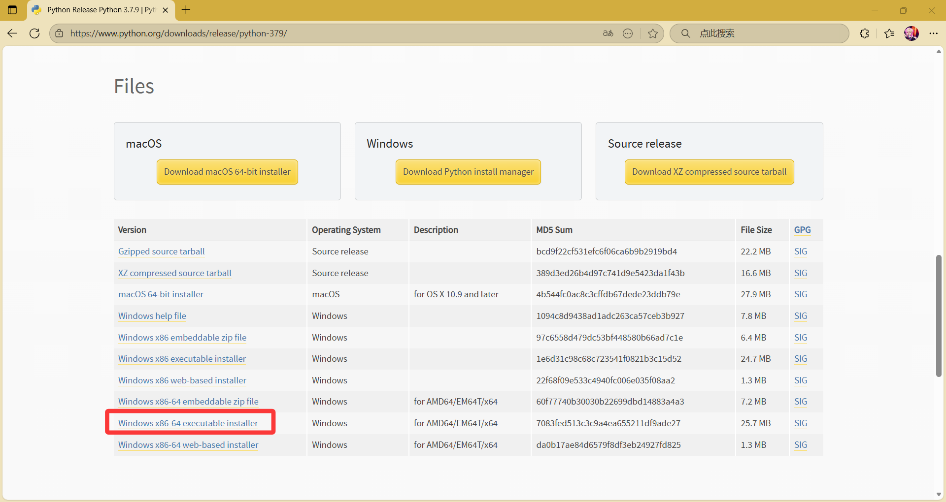Open XZ compressed source tarball table link
This screenshot has width=946, height=502.
[175, 273]
